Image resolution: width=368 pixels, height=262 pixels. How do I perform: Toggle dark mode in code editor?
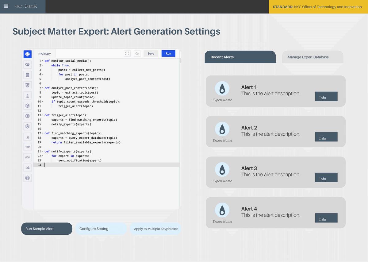click(x=137, y=53)
